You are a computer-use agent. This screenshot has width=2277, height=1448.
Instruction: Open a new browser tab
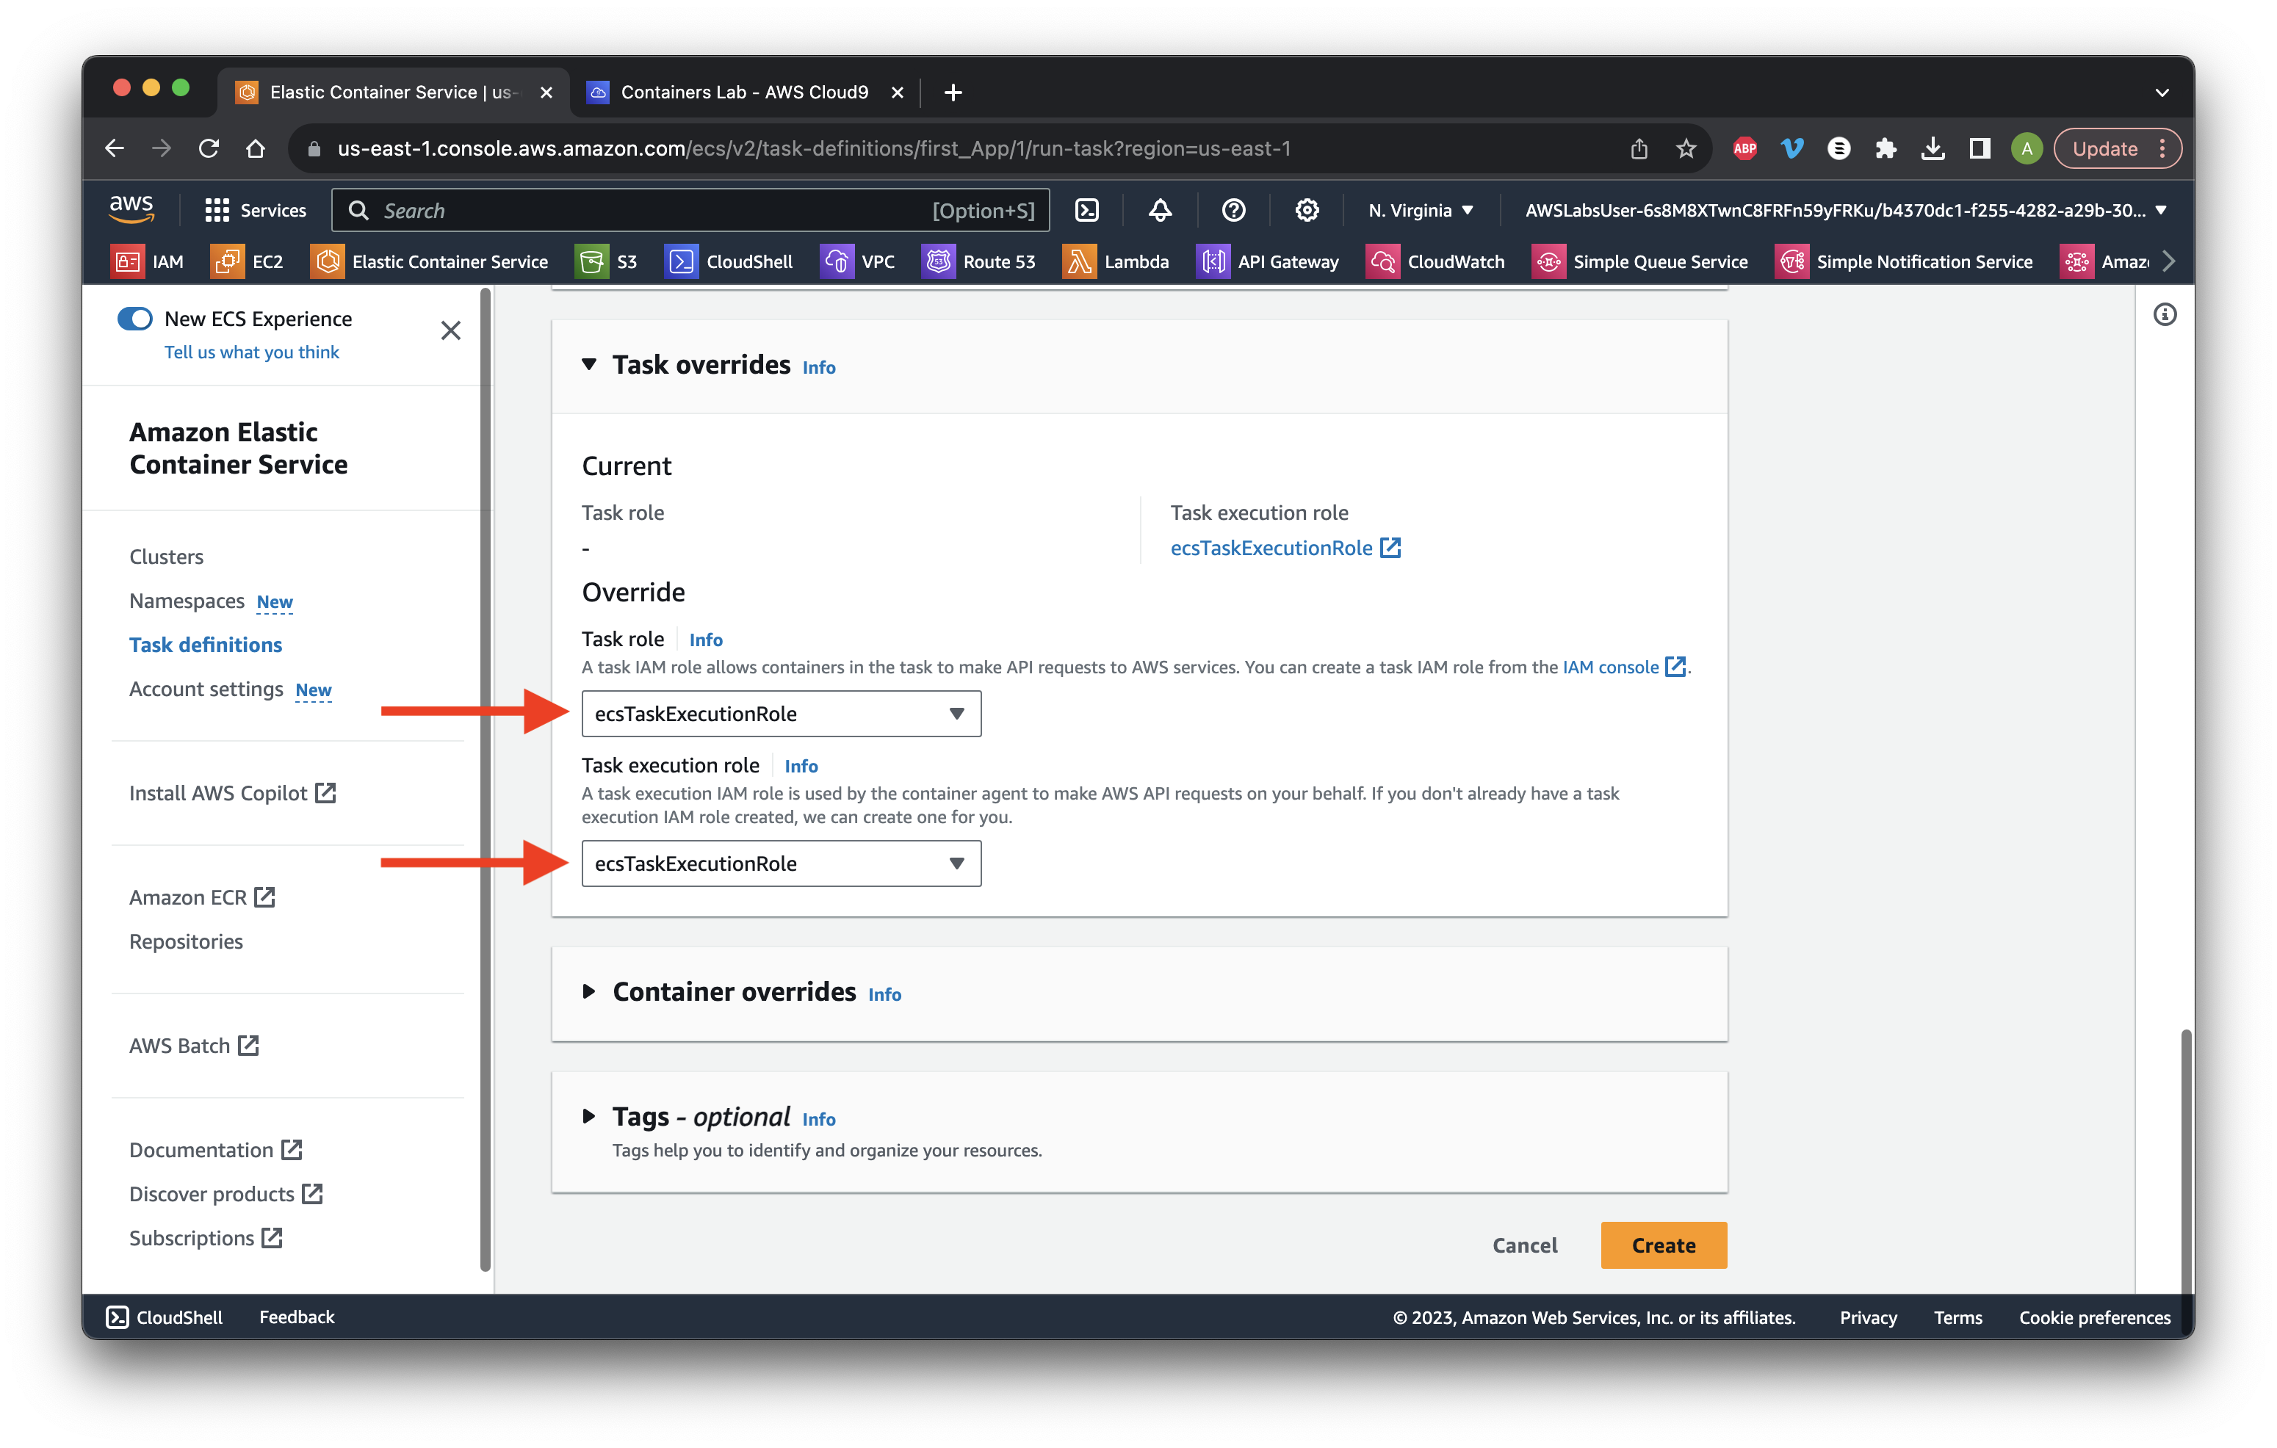click(x=953, y=92)
